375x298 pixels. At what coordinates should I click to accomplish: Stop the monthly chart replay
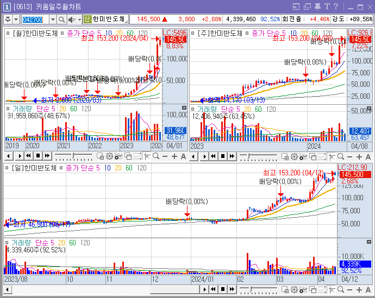click(38, 156)
